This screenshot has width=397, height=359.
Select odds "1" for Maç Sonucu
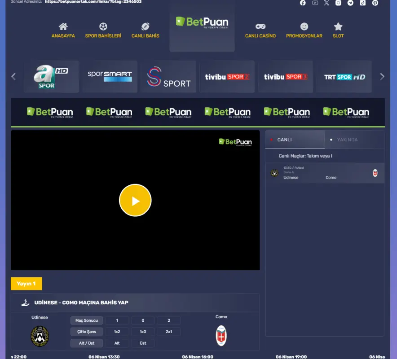[117, 320]
